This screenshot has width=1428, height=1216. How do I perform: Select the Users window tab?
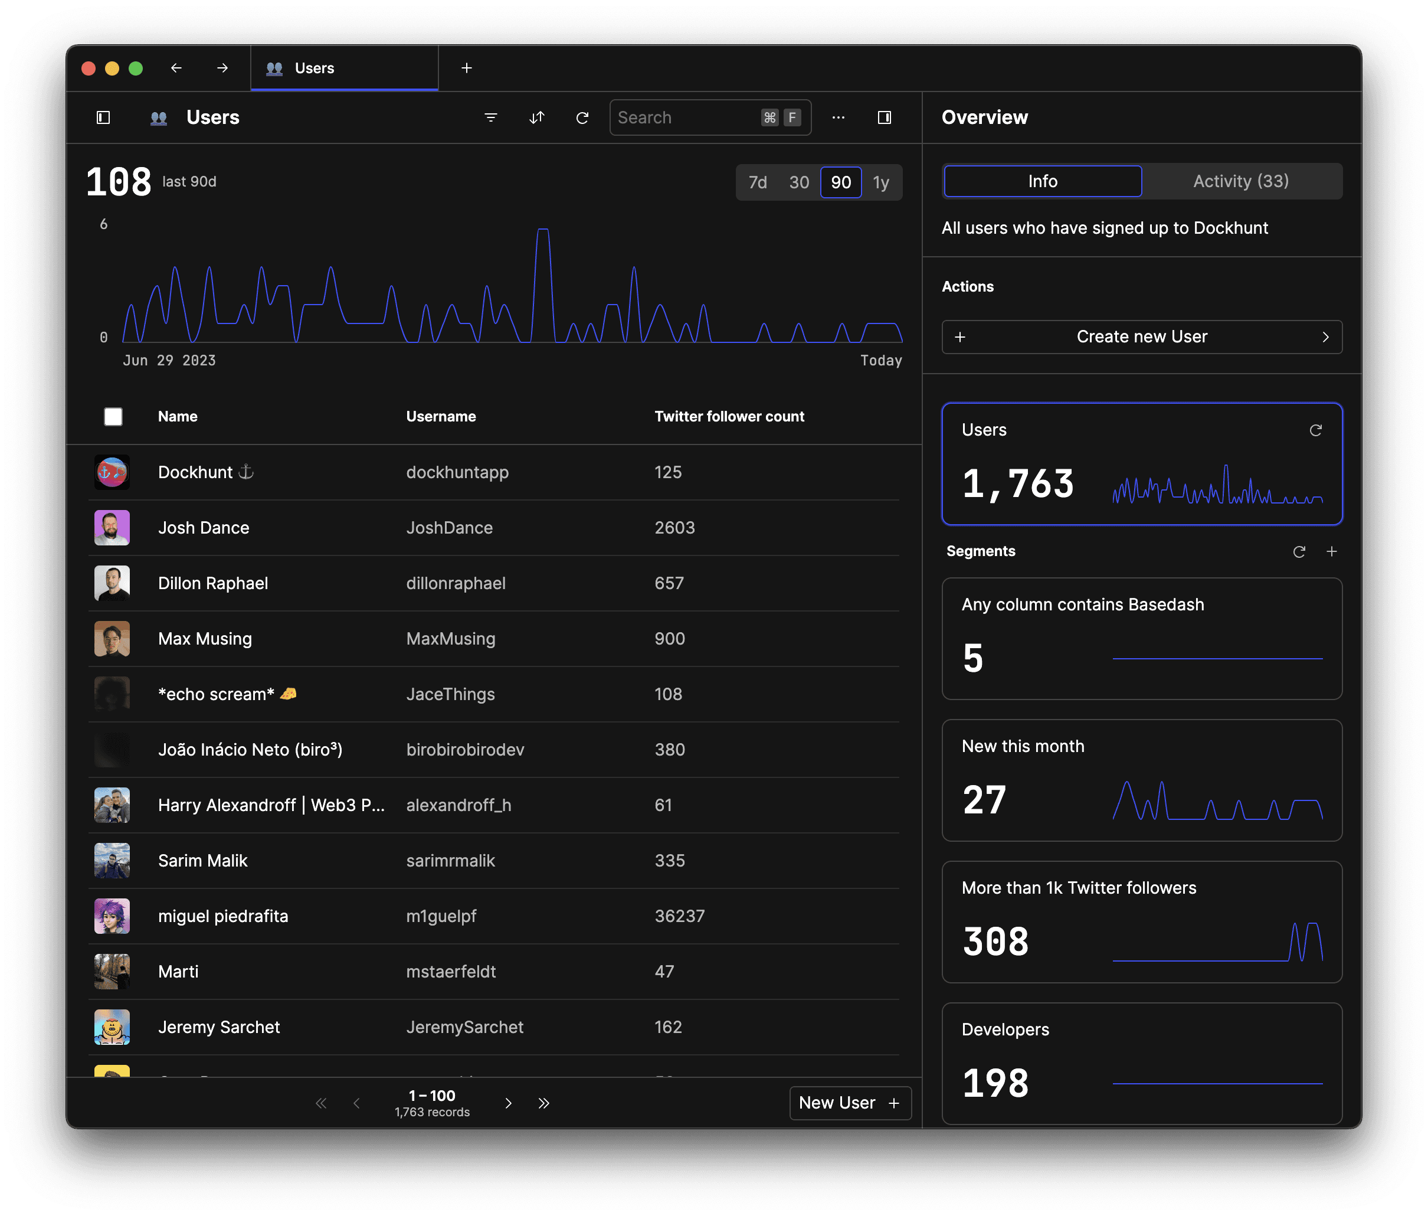[344, 67]
